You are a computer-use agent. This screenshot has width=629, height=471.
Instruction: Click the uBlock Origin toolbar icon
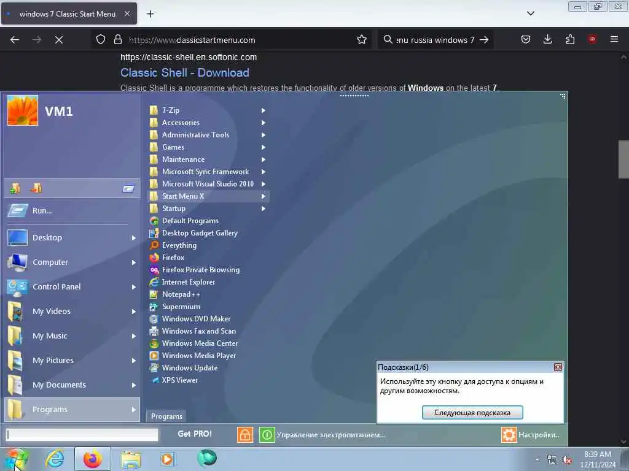click(x=592, y=39)
